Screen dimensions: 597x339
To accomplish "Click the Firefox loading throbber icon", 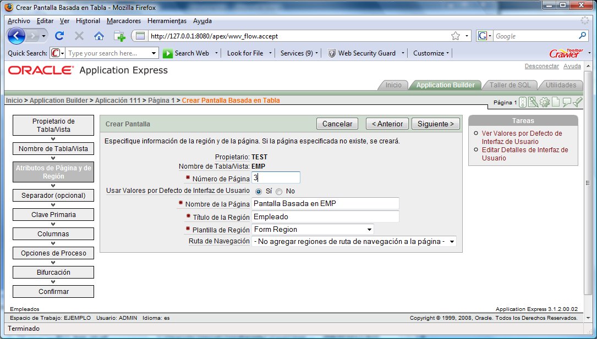I will click(x=584, y=20).
